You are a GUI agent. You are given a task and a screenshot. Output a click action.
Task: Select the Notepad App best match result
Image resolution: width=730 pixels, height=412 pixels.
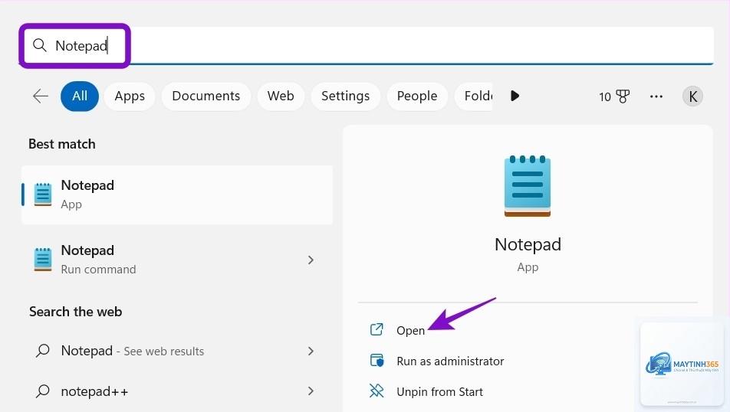coord(177,195)
